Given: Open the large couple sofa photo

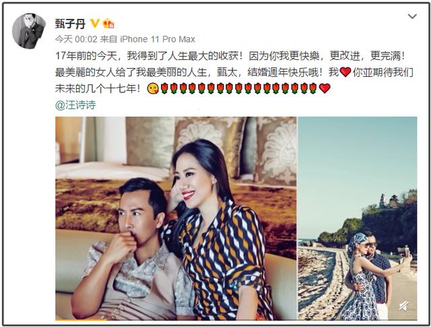Looking at the screenshot, I should [176, 218].
